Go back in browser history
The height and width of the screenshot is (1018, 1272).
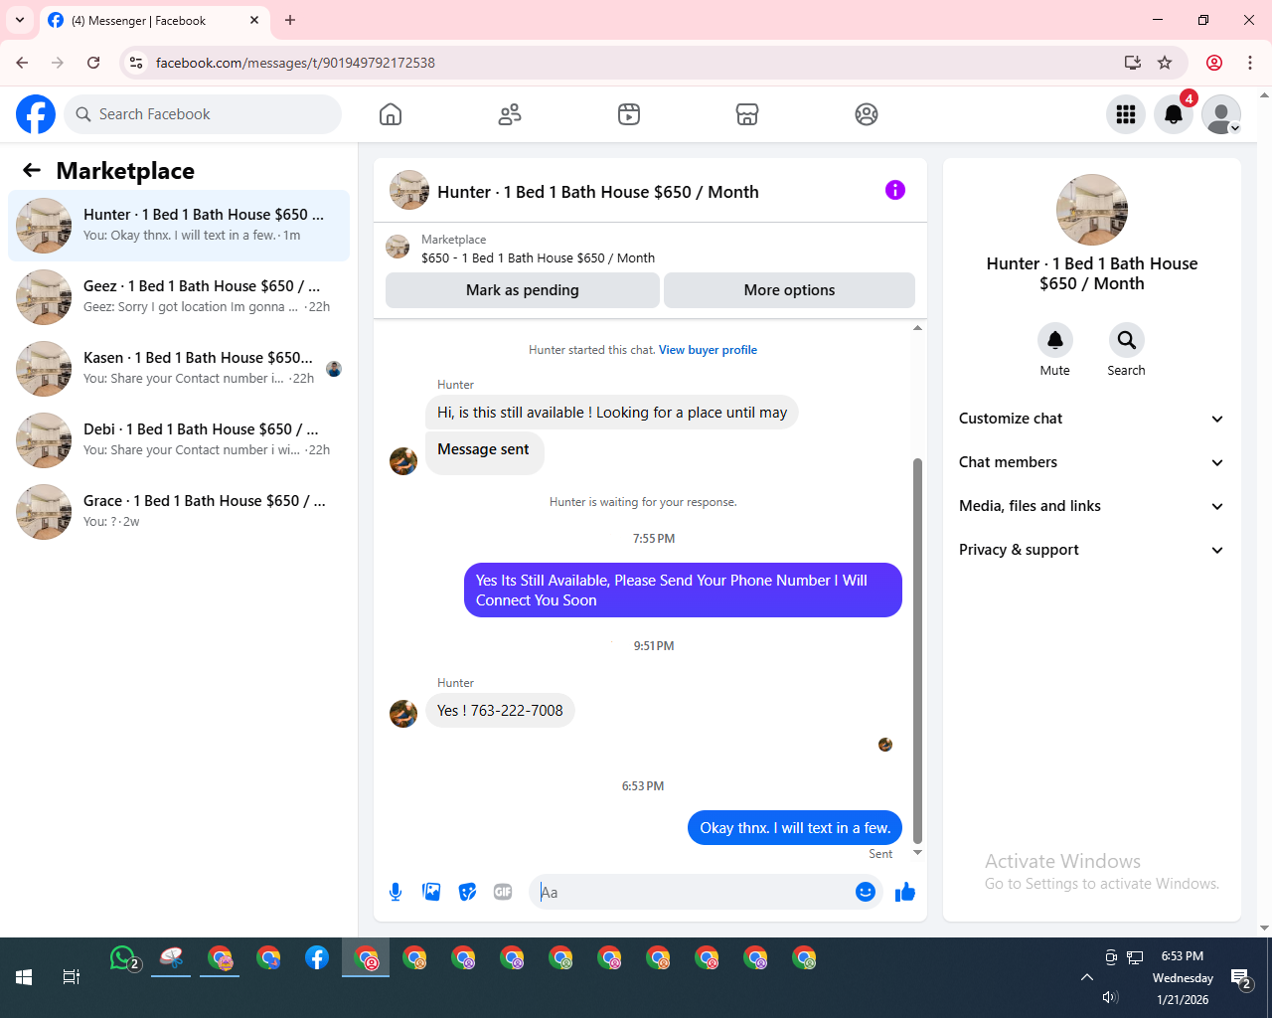point(22,63)
